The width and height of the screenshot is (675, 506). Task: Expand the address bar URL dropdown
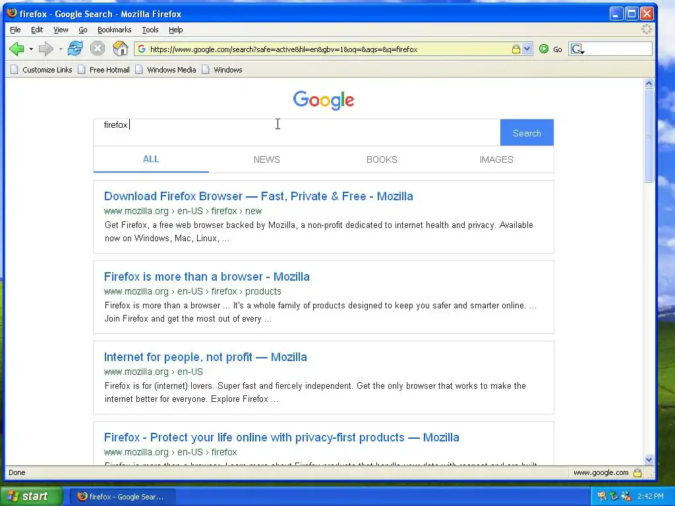tap(527, 49)
